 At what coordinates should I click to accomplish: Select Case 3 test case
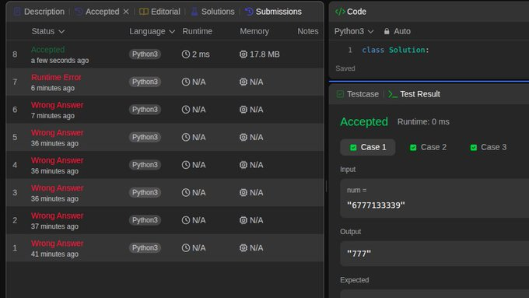pos(489,147)
